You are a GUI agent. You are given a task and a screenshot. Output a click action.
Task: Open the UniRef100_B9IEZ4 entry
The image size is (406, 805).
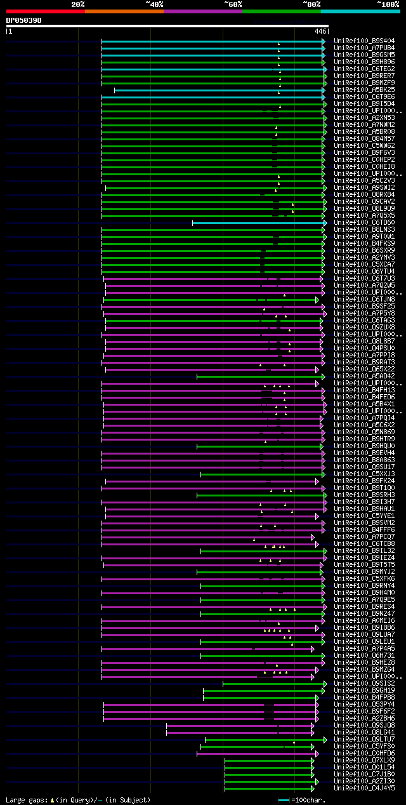coord(364,558)
